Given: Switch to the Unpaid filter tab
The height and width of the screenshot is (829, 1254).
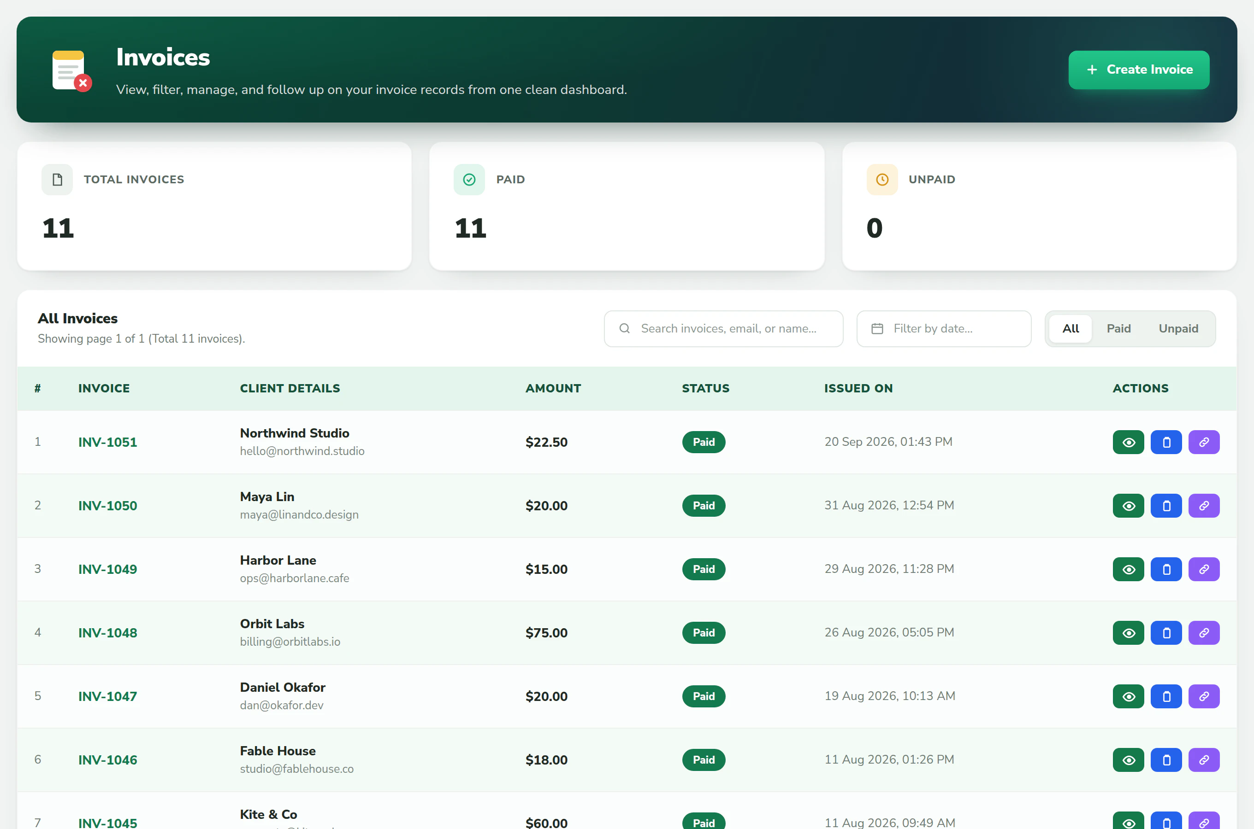Looking at the screenshot, I should pos(1178,328).
